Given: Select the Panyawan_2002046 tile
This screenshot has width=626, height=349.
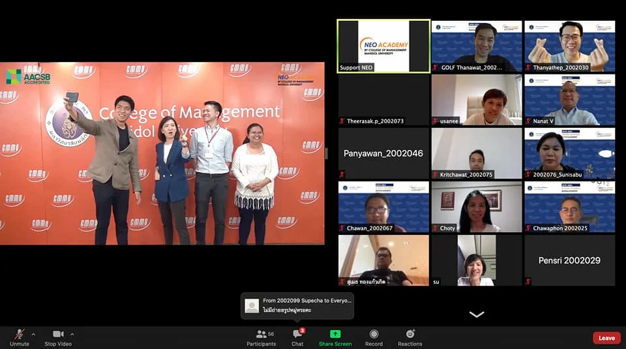Looking at the screenshot, I should pyautogui.click(x=383, y=153).
